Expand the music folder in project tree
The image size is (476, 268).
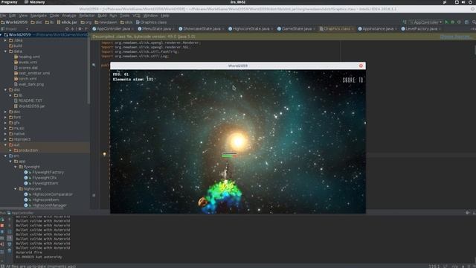(x=5, y=128)
